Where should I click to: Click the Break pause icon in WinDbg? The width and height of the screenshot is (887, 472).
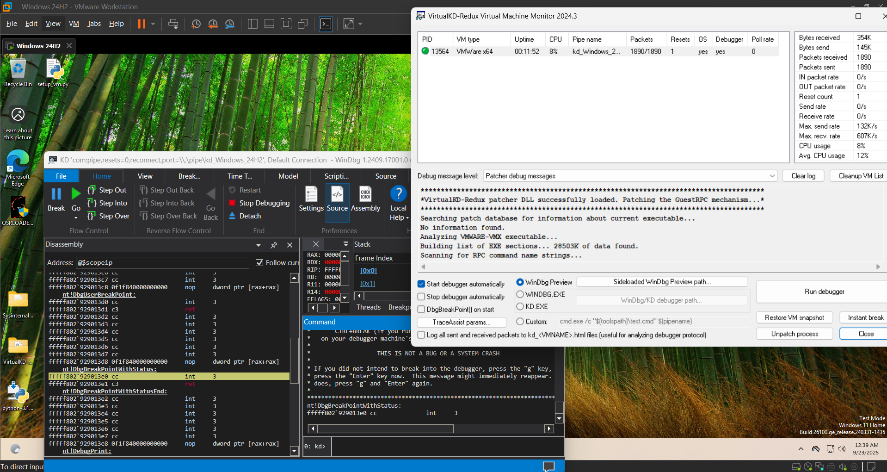56,194
